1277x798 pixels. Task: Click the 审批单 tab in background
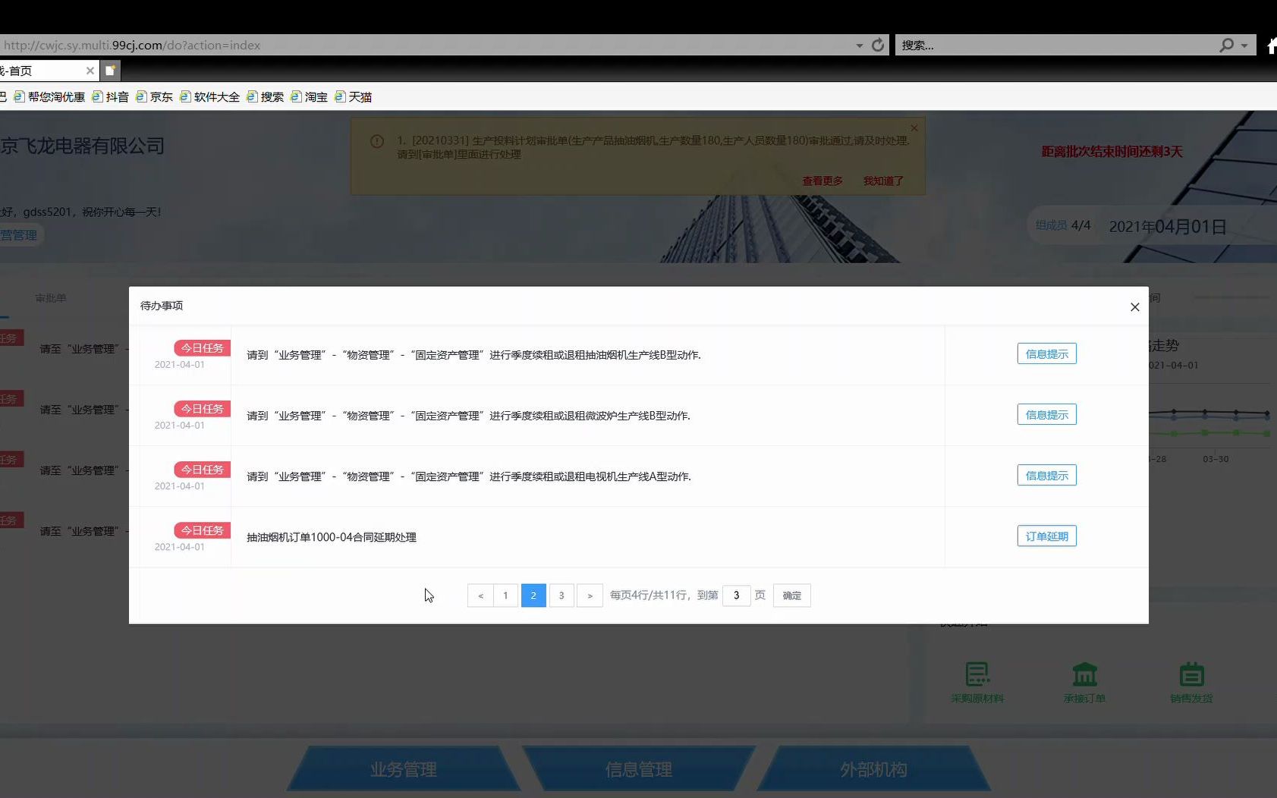tap(50, 298)
